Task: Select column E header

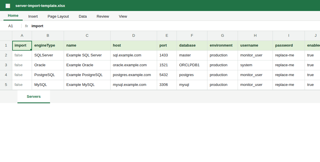Action: 167,36
